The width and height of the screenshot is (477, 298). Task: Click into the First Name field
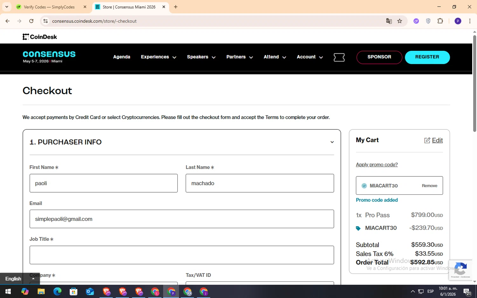[x=103, y=183]
